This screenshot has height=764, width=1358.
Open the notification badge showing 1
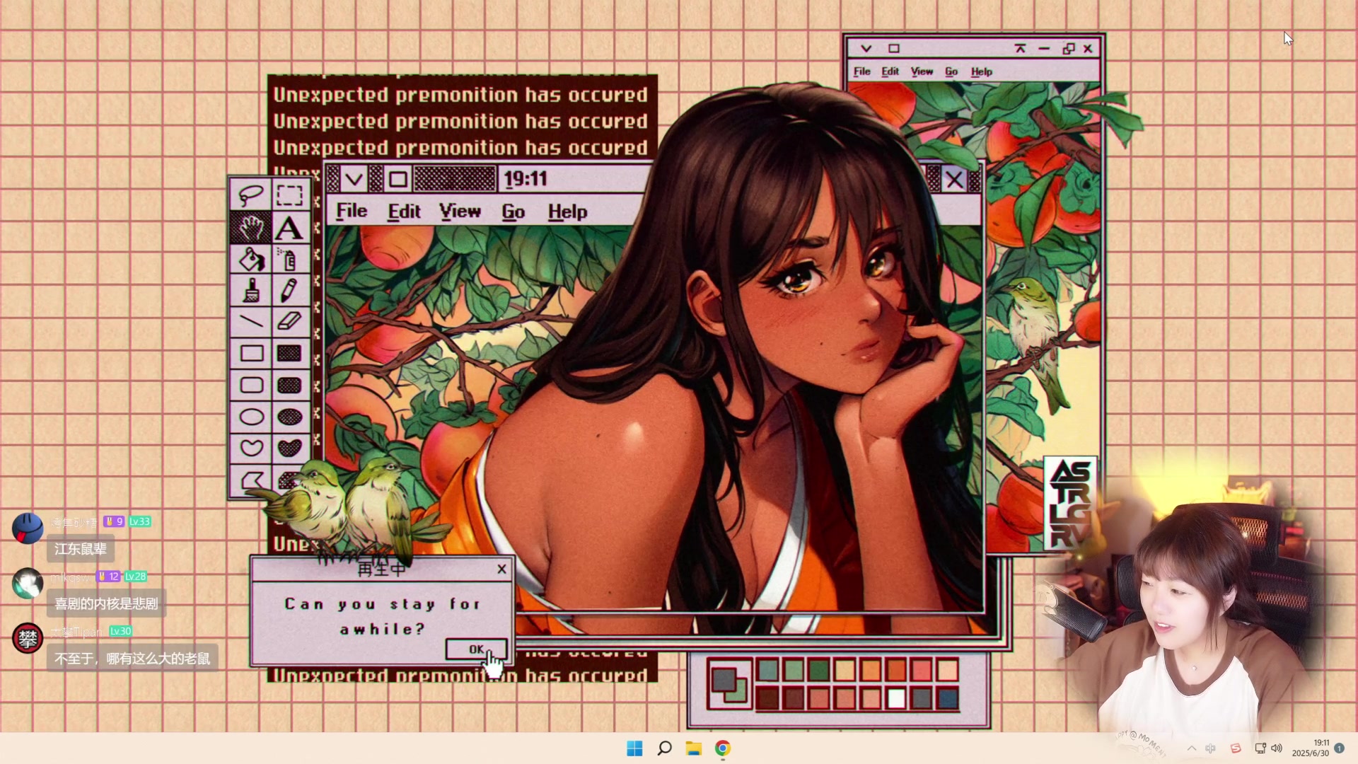[1339, 748]
